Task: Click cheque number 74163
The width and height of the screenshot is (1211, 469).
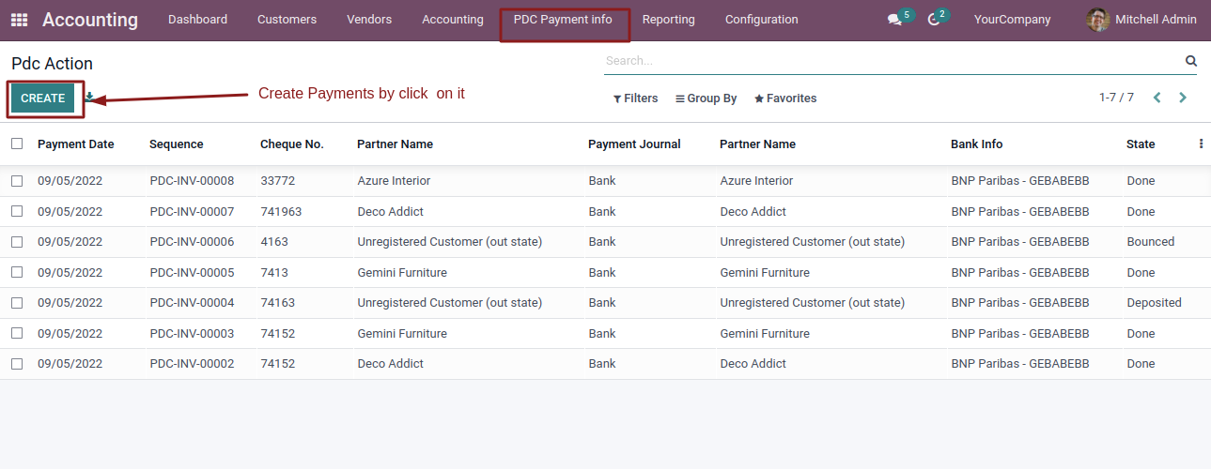Action: tap(278, 303)
